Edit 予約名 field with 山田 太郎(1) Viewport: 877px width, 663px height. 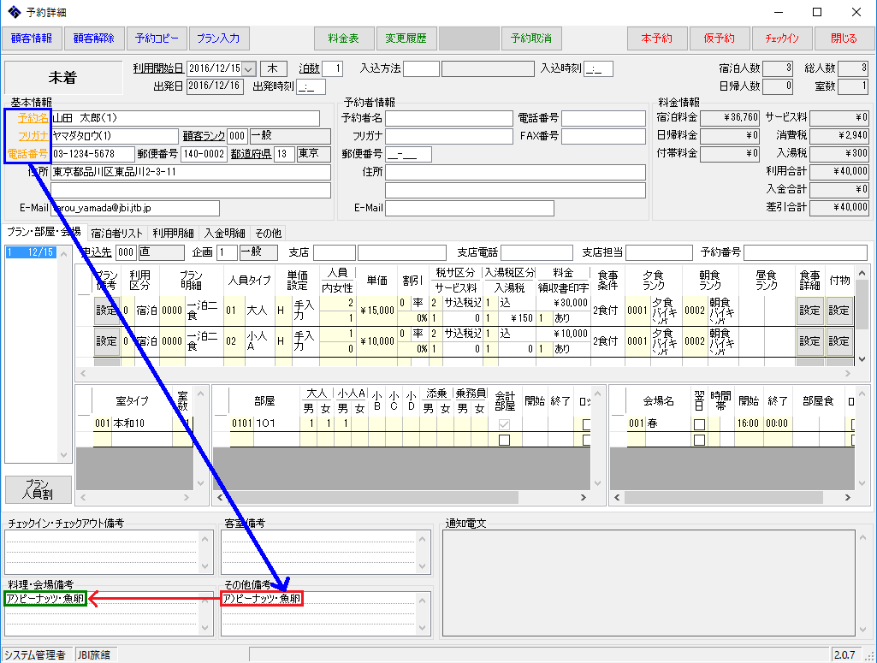click(x=185, y=118)
